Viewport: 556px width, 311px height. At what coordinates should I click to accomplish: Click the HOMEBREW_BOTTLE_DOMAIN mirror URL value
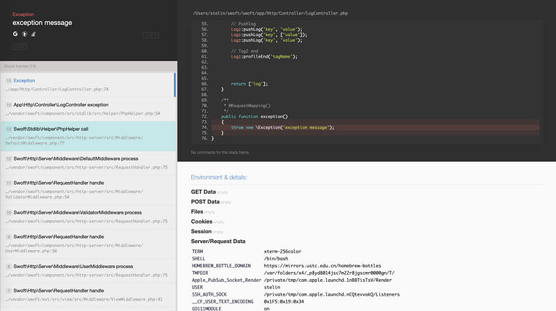[x=322, y=266]
